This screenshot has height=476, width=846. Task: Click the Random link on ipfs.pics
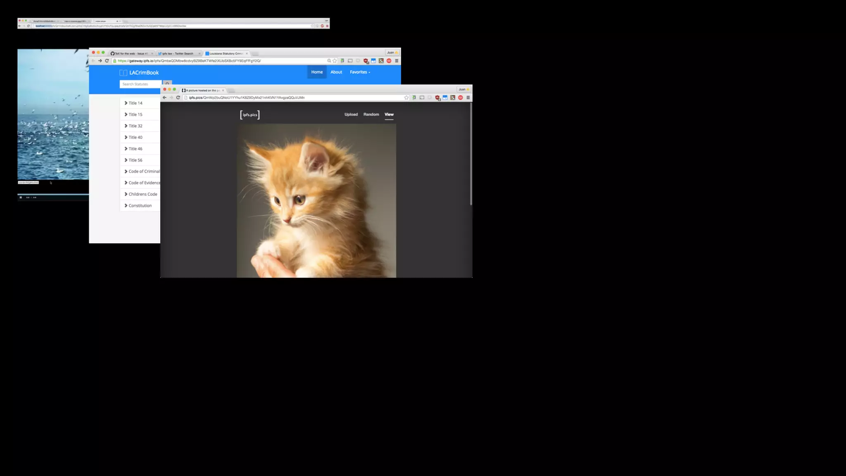tap(371, 114)
